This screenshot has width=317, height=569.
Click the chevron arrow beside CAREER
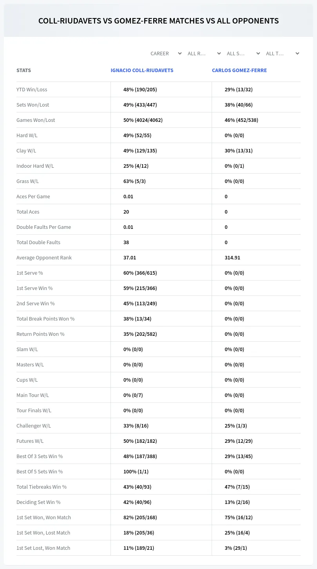tap(179, 53)
